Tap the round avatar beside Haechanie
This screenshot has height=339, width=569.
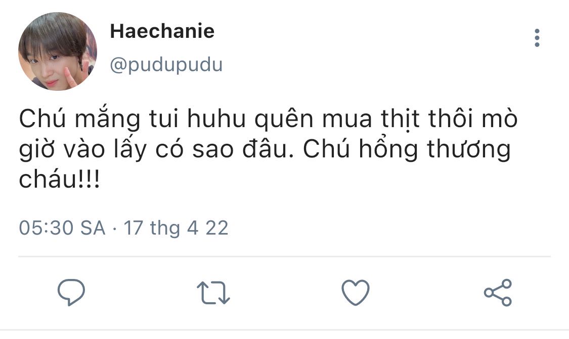pos(58,51)
